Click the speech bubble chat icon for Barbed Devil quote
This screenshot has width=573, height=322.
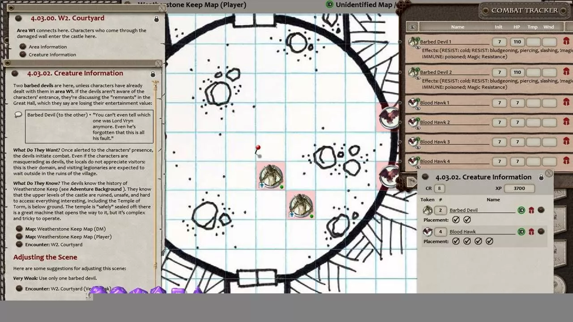tap(18, 115)
